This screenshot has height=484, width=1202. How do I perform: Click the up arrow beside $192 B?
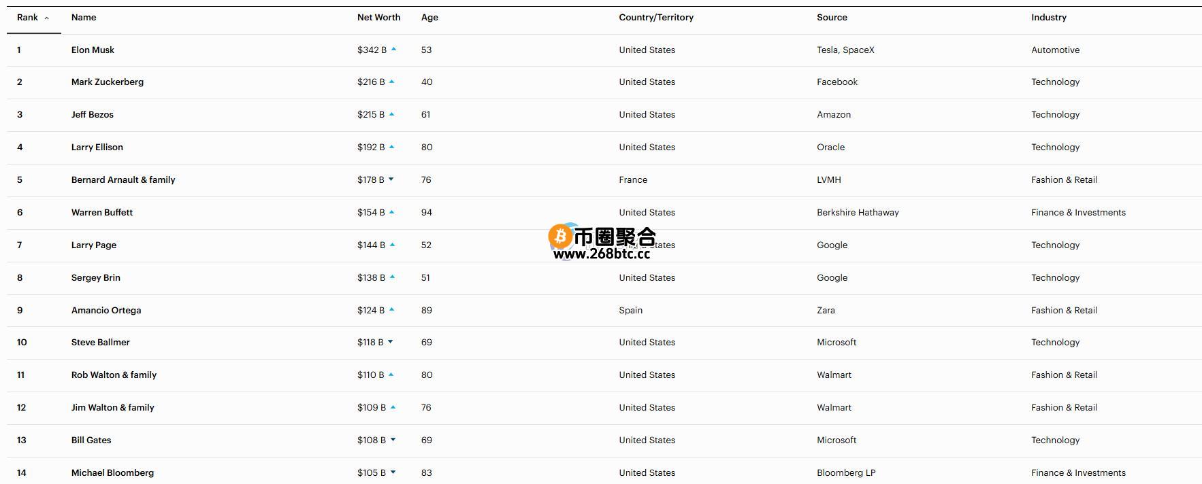click(x=391, y=147)
